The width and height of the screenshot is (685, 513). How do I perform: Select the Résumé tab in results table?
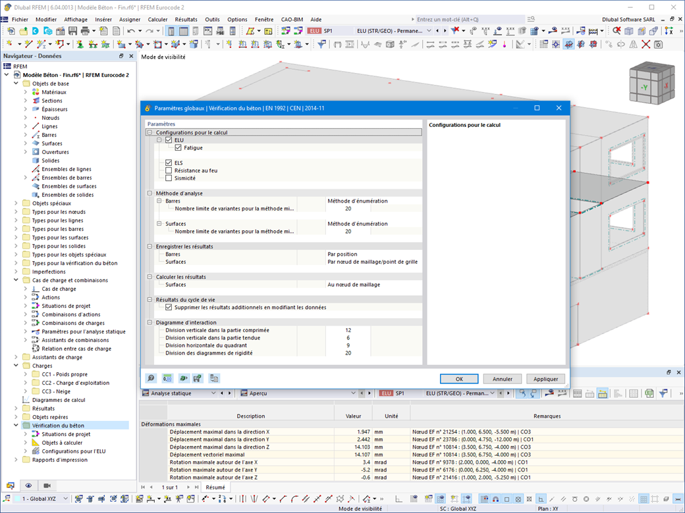click(215, 487)
